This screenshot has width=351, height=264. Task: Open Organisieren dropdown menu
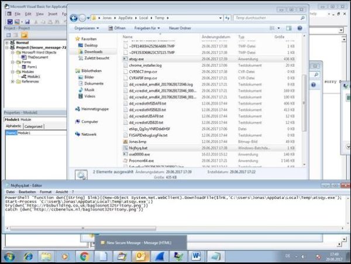tap(87, 28)
